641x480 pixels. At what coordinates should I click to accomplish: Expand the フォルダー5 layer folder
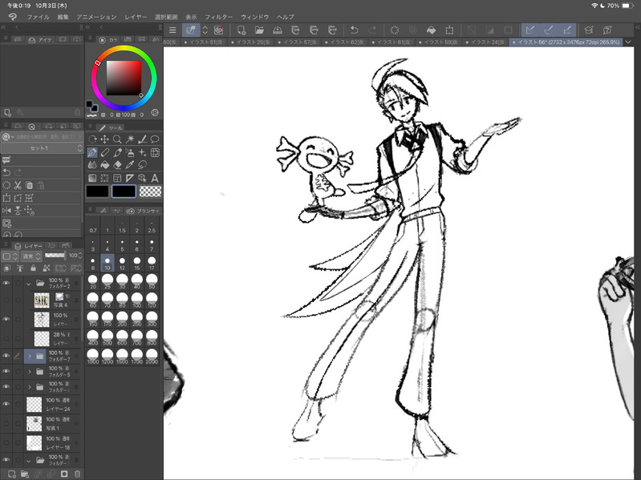click(x=30, y=372)
